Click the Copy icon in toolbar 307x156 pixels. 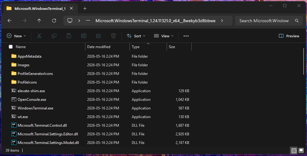(54, 36)
